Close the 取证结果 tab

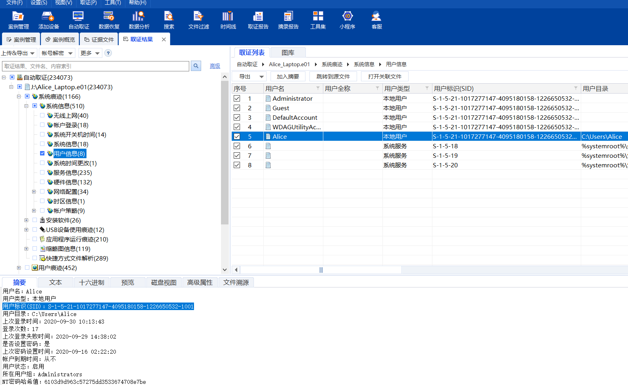click(164, 39)
